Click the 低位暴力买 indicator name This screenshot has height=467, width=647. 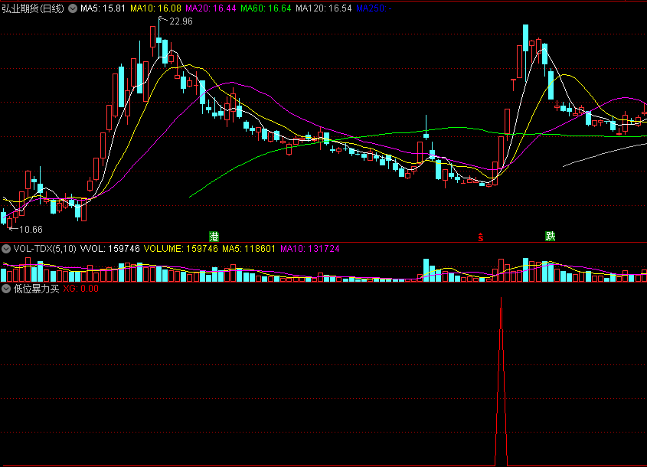[x=36, y=289]
